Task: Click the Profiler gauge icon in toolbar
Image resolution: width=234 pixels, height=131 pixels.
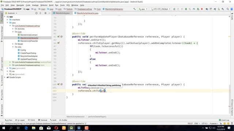Action: [x=194, y=9]
